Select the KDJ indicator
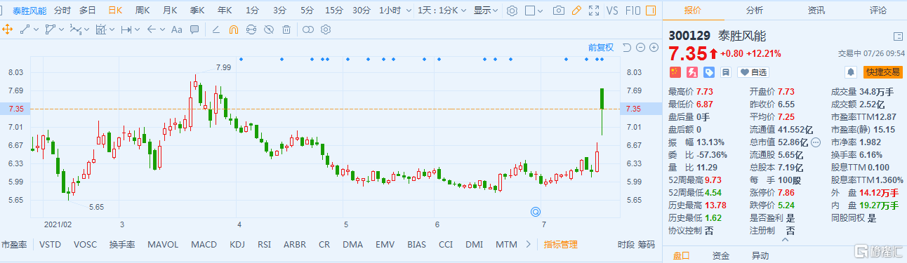 click(x=238, y=245)
